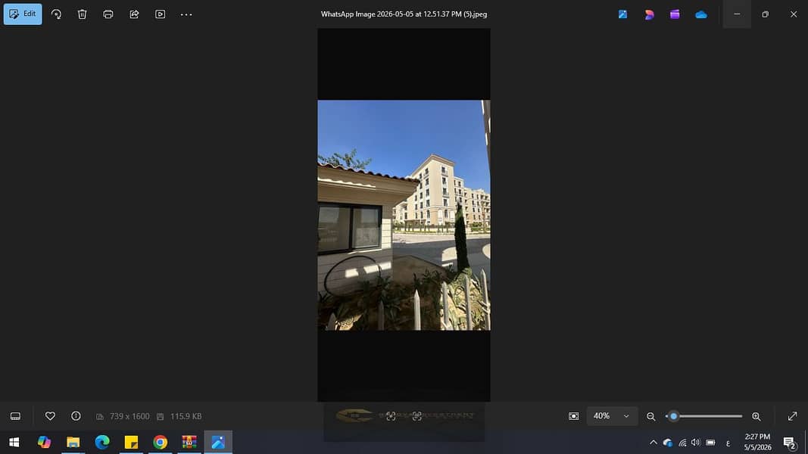
Task: Show file info with the info icon
Action: pyautogui.click(x=76, y=416)
